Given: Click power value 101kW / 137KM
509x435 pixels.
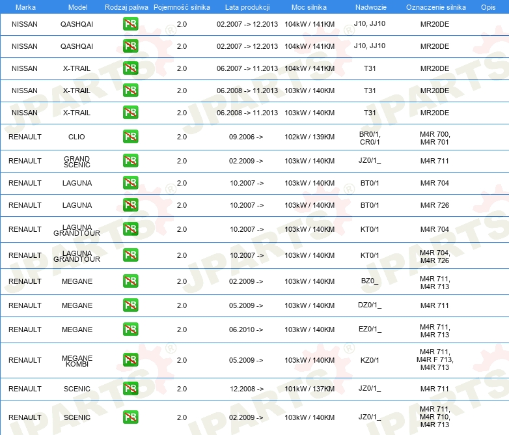Looking at the screenshot, I should click(310, 389).
